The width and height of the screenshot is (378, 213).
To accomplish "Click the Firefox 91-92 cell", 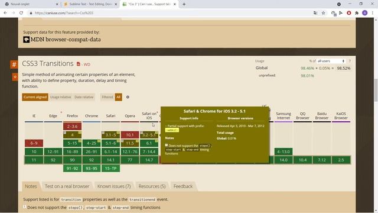I will click(x=72, y=168).
